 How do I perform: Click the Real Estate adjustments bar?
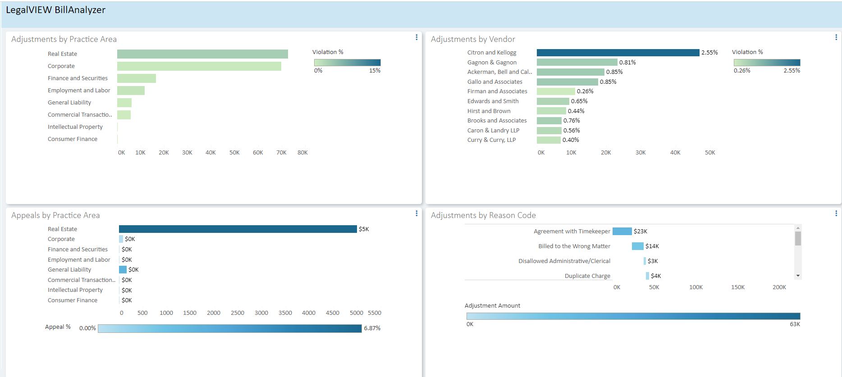(x=202, y=54)
